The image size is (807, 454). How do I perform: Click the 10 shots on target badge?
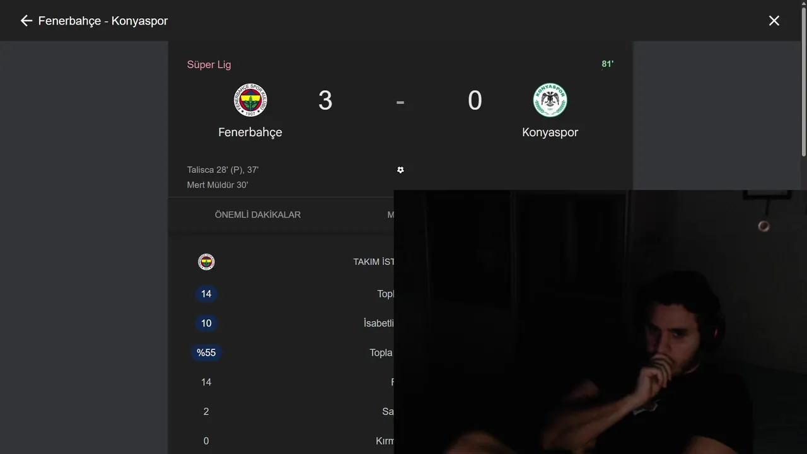click(x=206, y=323)
